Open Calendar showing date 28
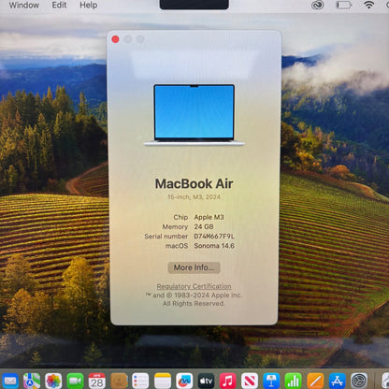This screenshot has height=389, width=389. pos(97,381)
